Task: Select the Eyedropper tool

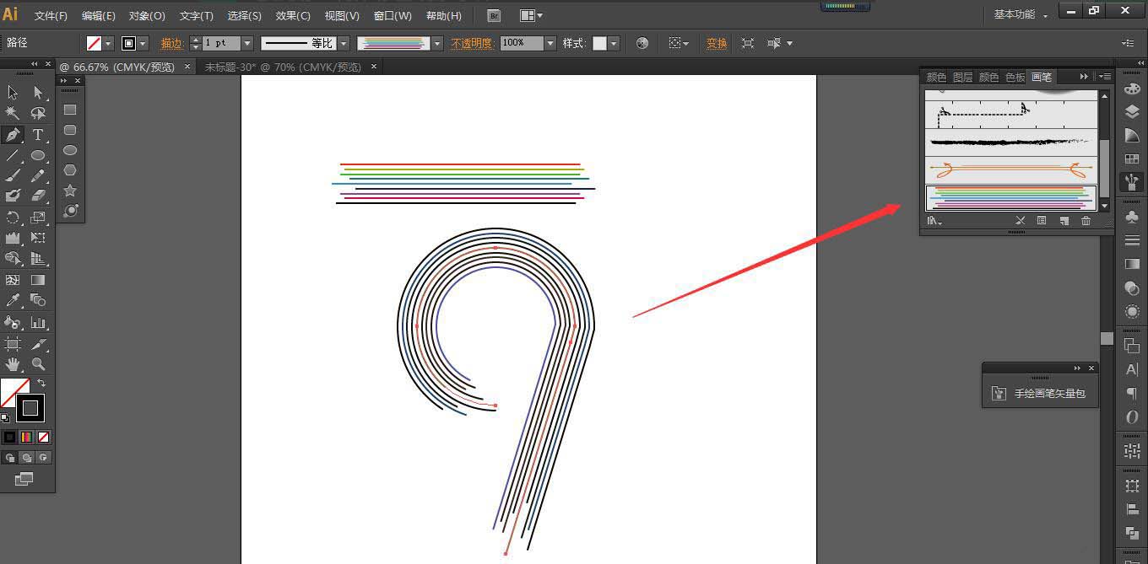Action: pyautogui.click(x=13, y=300)
